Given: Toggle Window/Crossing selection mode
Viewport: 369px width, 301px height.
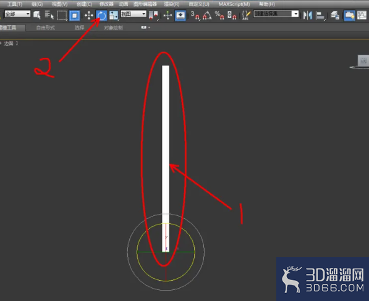Looking at the screenshot, I should tap(74, 15).
